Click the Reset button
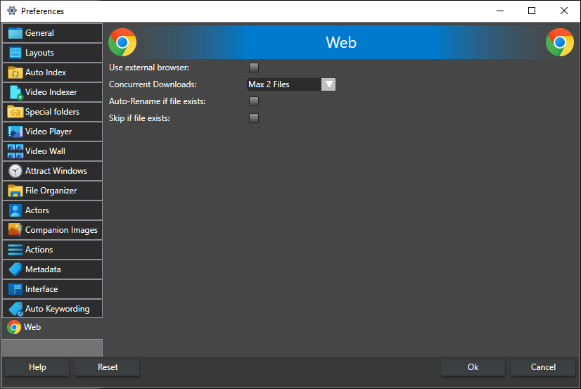 [x=108, y=367]
